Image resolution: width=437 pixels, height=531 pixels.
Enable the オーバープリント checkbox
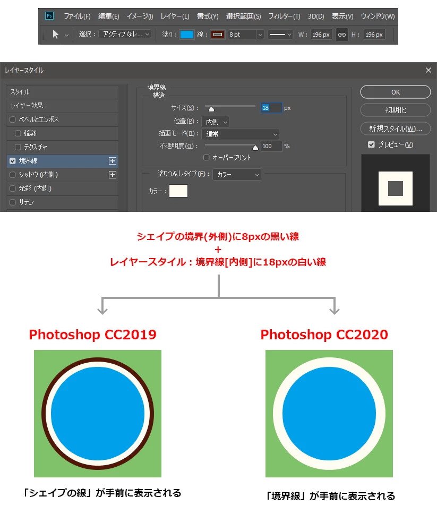[x=207, y=158]
